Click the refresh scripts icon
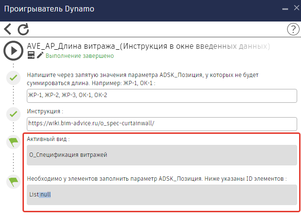 [x=23, y=29]
